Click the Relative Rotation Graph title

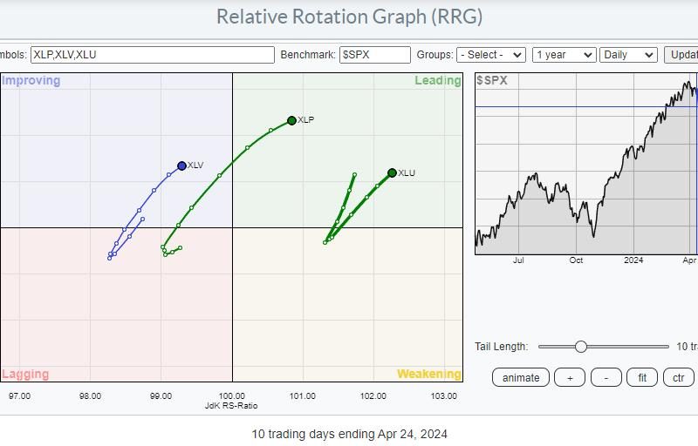pyautogui.click(x=350, y=17)
